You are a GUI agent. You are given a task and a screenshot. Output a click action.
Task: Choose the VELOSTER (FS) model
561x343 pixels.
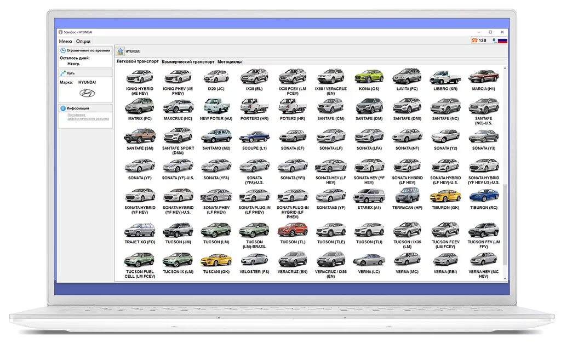(254, 262)
